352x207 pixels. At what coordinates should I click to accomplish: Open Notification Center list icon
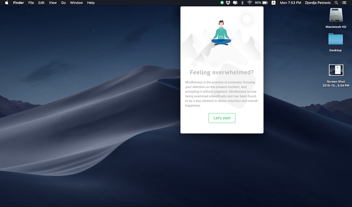344,3
